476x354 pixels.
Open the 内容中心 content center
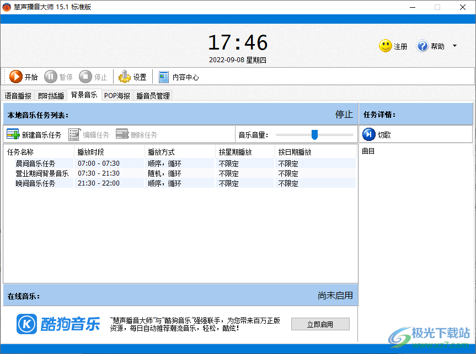point(163,77)
